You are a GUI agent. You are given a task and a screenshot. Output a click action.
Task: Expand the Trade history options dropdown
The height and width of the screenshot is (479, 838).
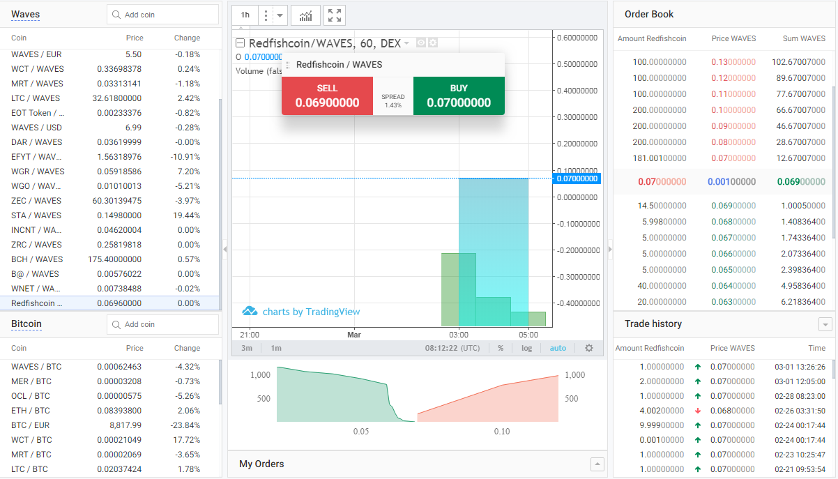(x=825, y=324)
